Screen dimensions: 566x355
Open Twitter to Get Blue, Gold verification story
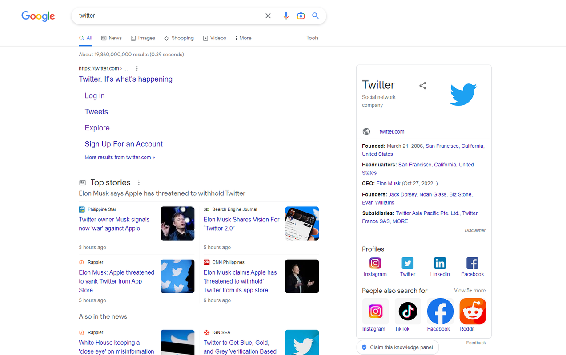point(240,347)
